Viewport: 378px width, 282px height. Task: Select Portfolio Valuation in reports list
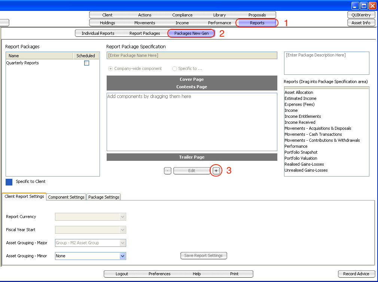click(x=301, y=158)
